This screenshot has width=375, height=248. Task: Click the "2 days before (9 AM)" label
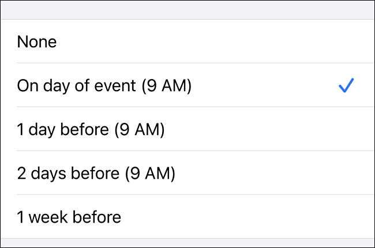[96, 173]
